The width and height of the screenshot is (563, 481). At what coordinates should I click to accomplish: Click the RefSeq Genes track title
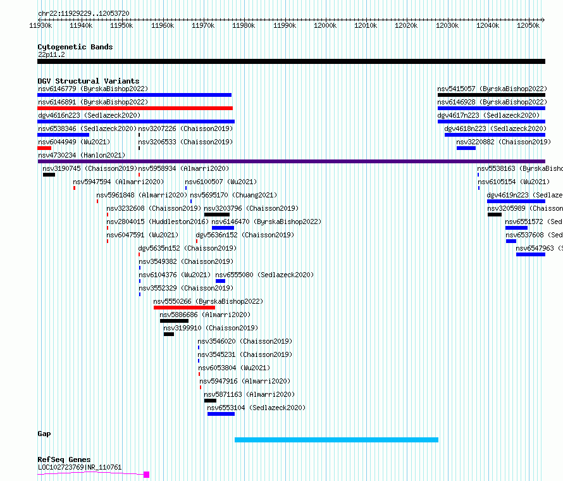64,460
